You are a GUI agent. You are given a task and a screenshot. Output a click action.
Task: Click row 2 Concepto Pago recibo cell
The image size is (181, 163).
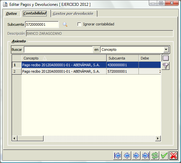tap(64, 71)
